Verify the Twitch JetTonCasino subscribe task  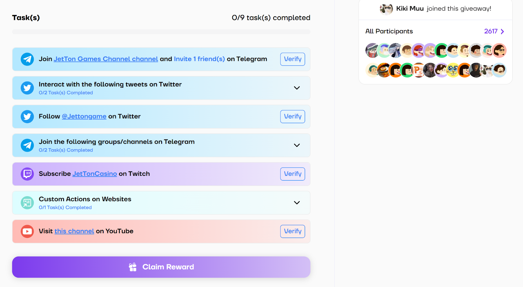(x=293, y=174)
